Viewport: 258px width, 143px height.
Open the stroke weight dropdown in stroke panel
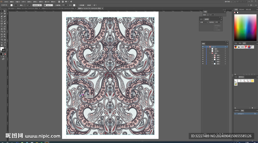click(x=214, y=15)
